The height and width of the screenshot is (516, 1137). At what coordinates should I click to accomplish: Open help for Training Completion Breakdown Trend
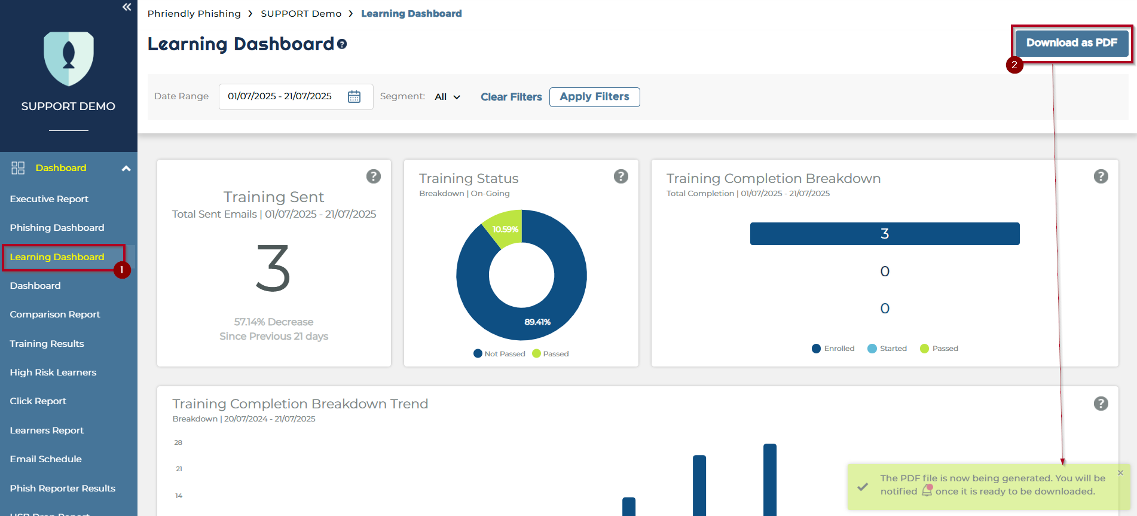point(1101,404)
